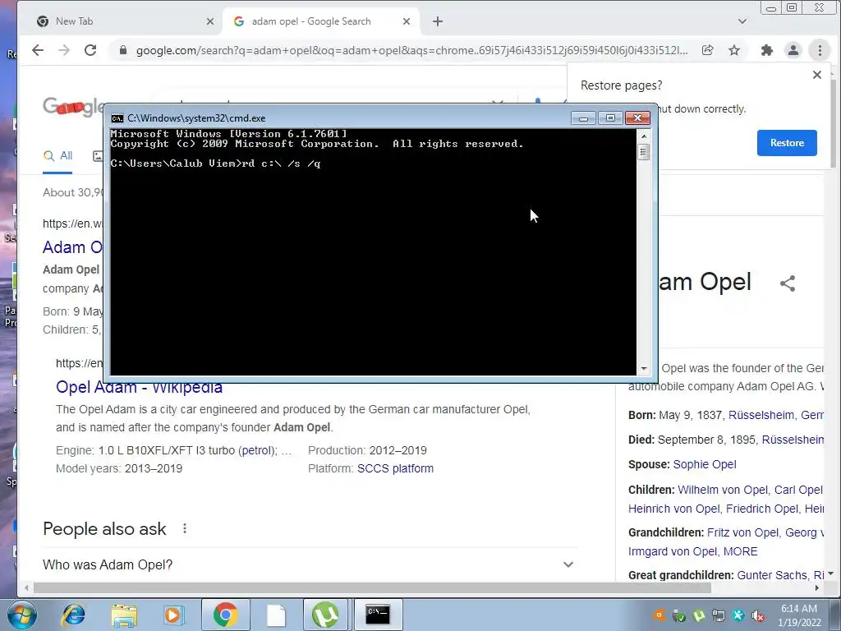Click the cmd vertical scrollbar thumb
The height and width of the screenshot is (631, 841).
tap(644, 152)
